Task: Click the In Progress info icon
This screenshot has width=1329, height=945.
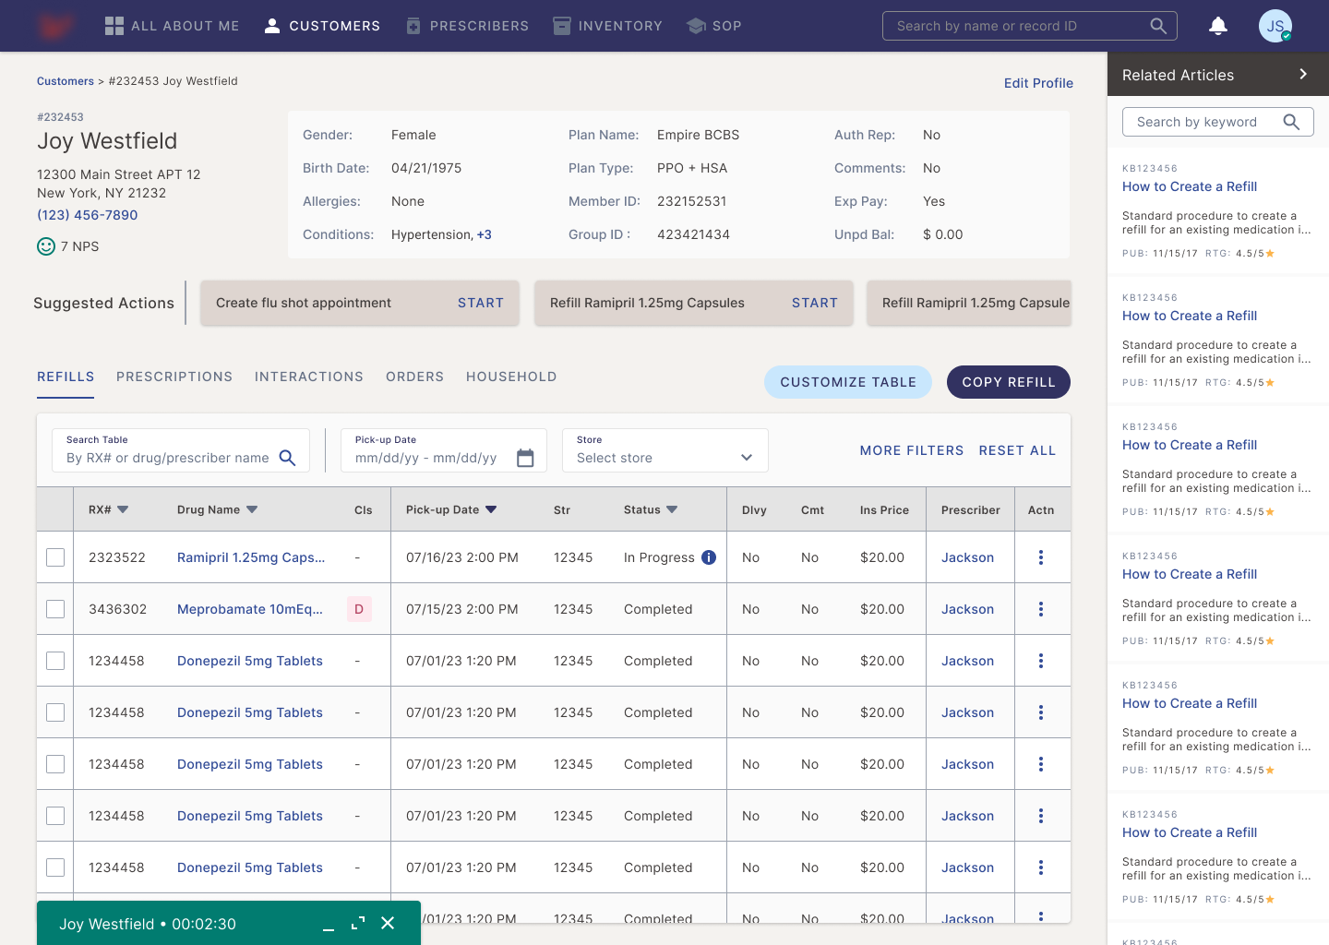Action: tap(709, 557)
